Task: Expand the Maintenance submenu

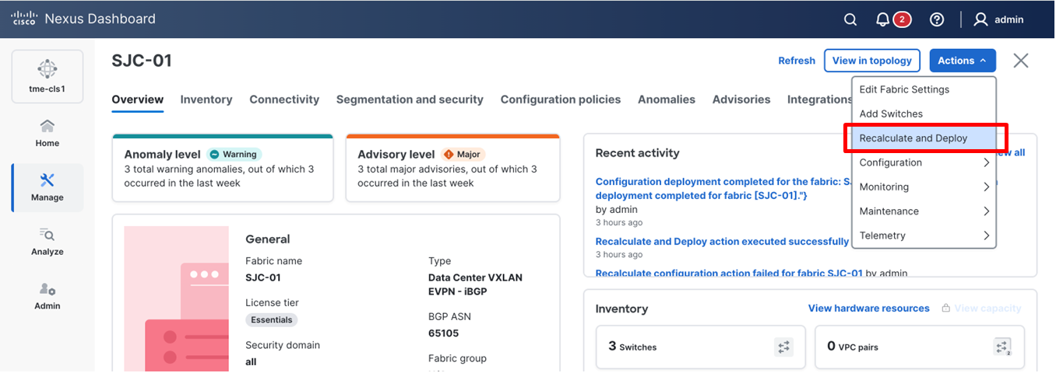Action: pyautogui.click(x=924, y=211)
